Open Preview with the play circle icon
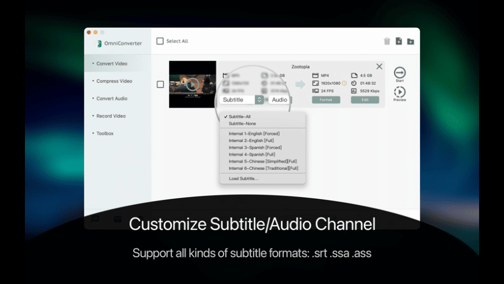 coord(400,92)
